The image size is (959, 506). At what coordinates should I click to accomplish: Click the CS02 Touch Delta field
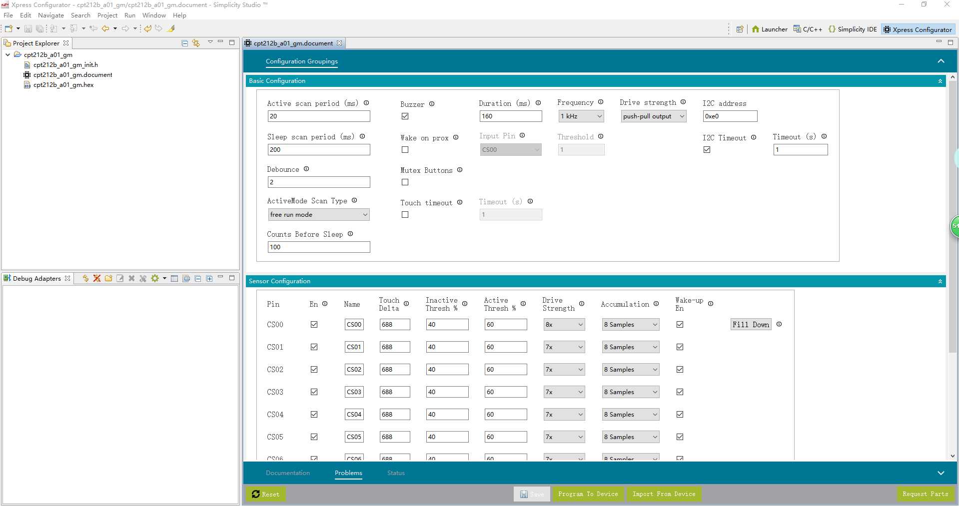(x=395, y=370)
